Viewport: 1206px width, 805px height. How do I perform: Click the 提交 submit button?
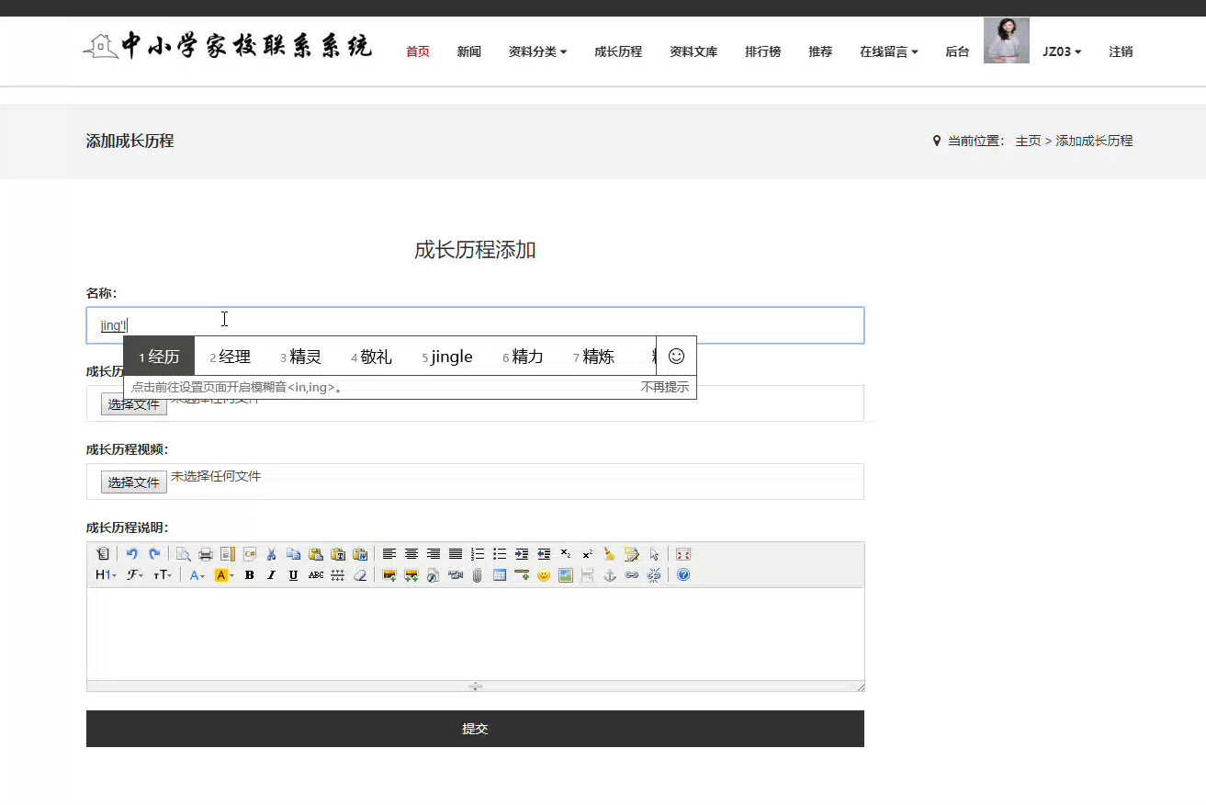pyautogui.click(x=475, y=729)
